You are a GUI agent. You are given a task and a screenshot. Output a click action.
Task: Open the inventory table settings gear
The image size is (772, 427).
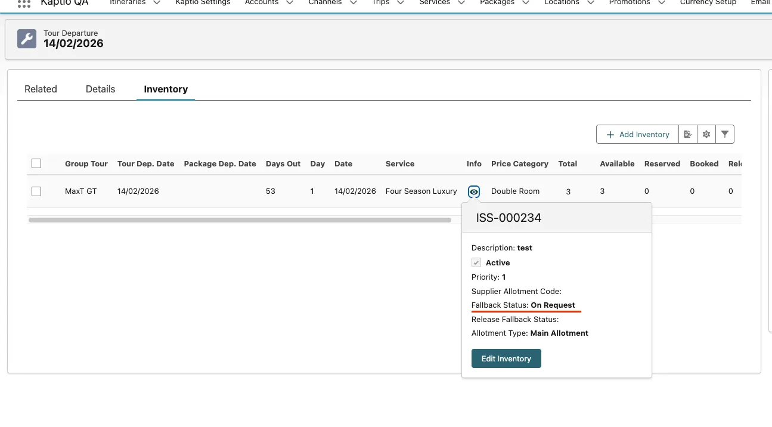tap(706, 134)
